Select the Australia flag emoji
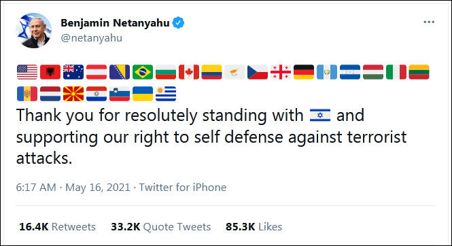452x246 pixels. pyautogui.click(x=73, y=72)
